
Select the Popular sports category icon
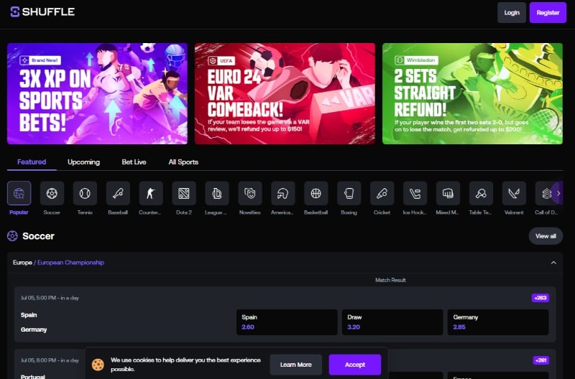19,193
